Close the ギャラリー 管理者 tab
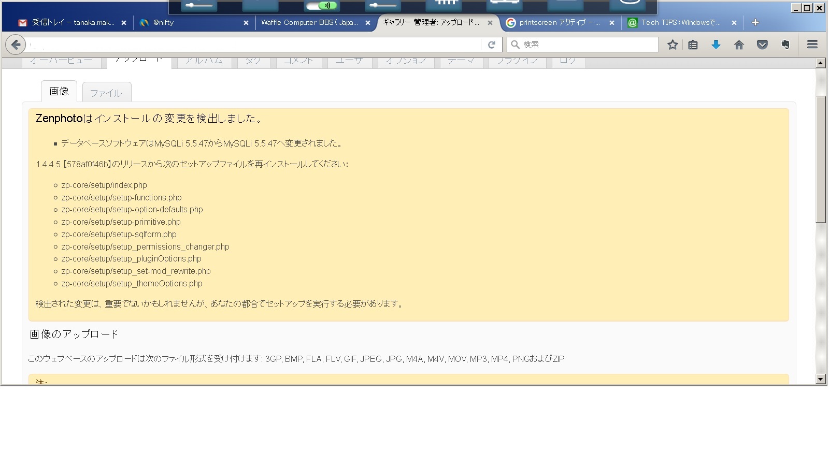The image size is (829, 466). 490,23
